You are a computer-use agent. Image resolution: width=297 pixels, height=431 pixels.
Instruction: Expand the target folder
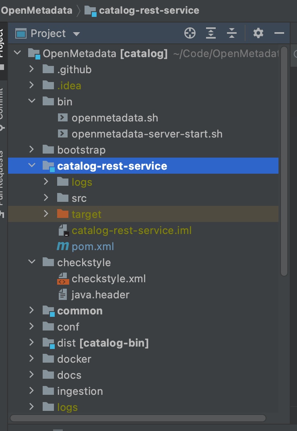tap(46, 214)
